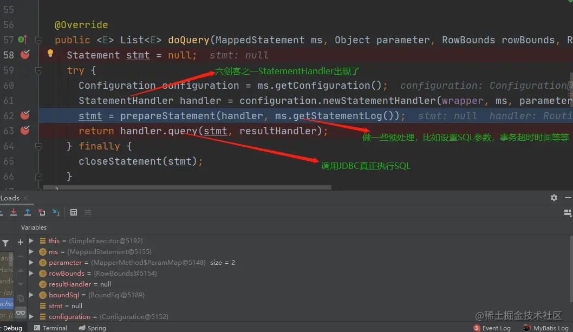Toggle the breakpoint on line 63
Image resolution: width=573 pixels, height=332 pixels.
point(25,130)
